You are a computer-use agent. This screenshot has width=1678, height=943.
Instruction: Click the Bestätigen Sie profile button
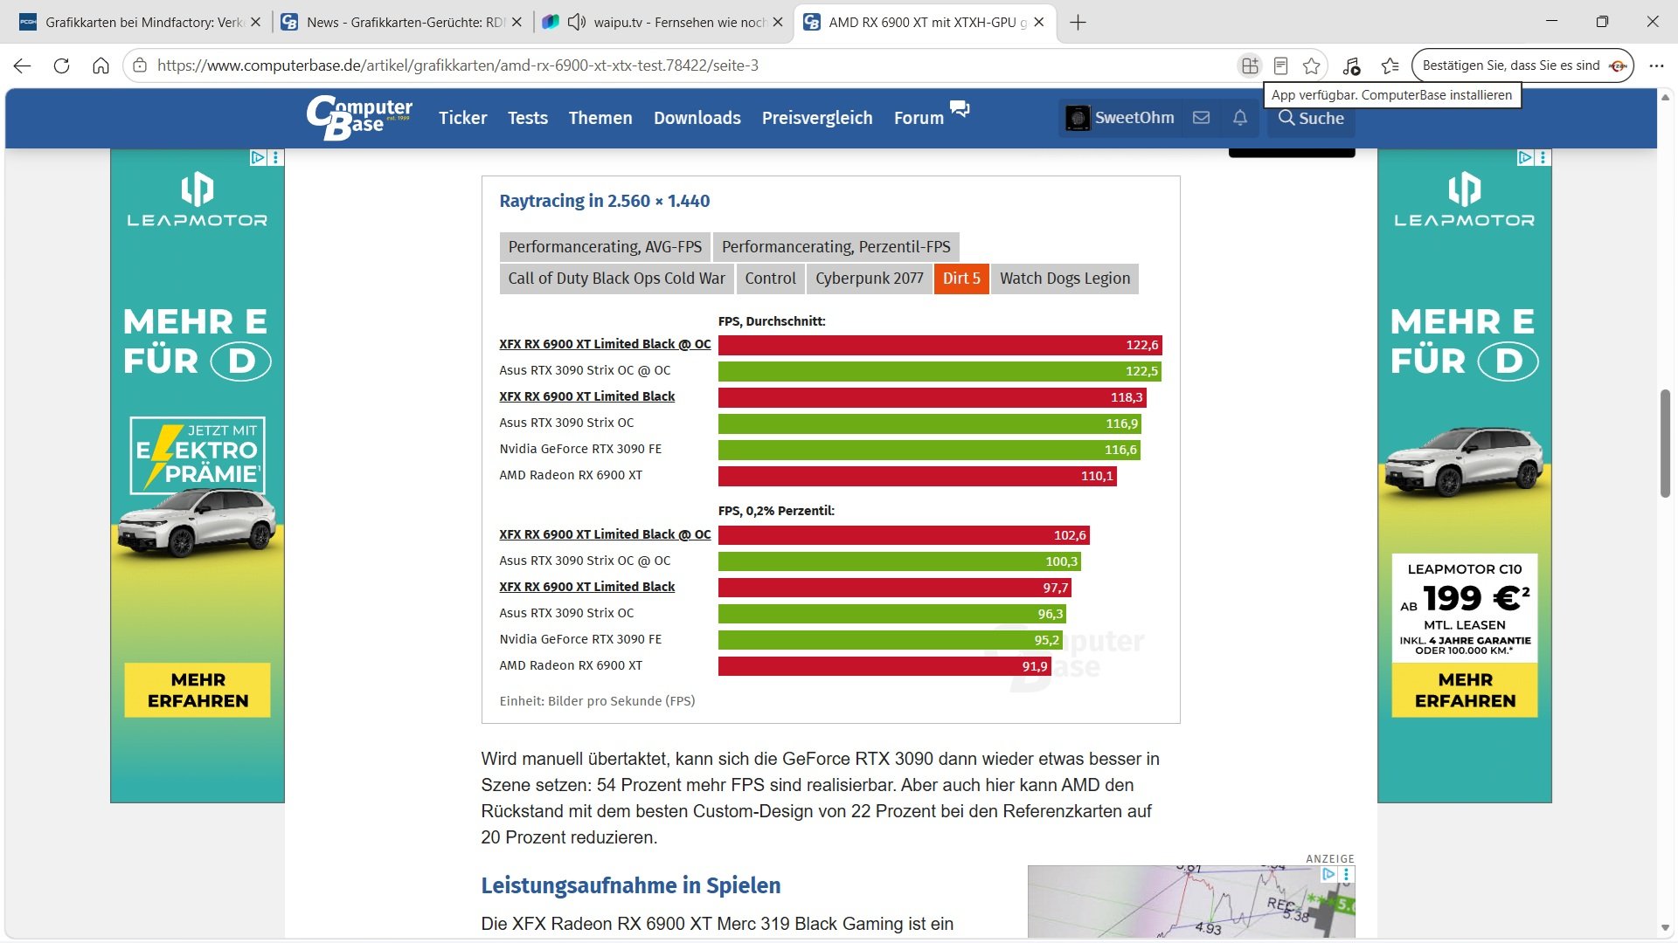pyautogui.click(x=1522, y=65)
